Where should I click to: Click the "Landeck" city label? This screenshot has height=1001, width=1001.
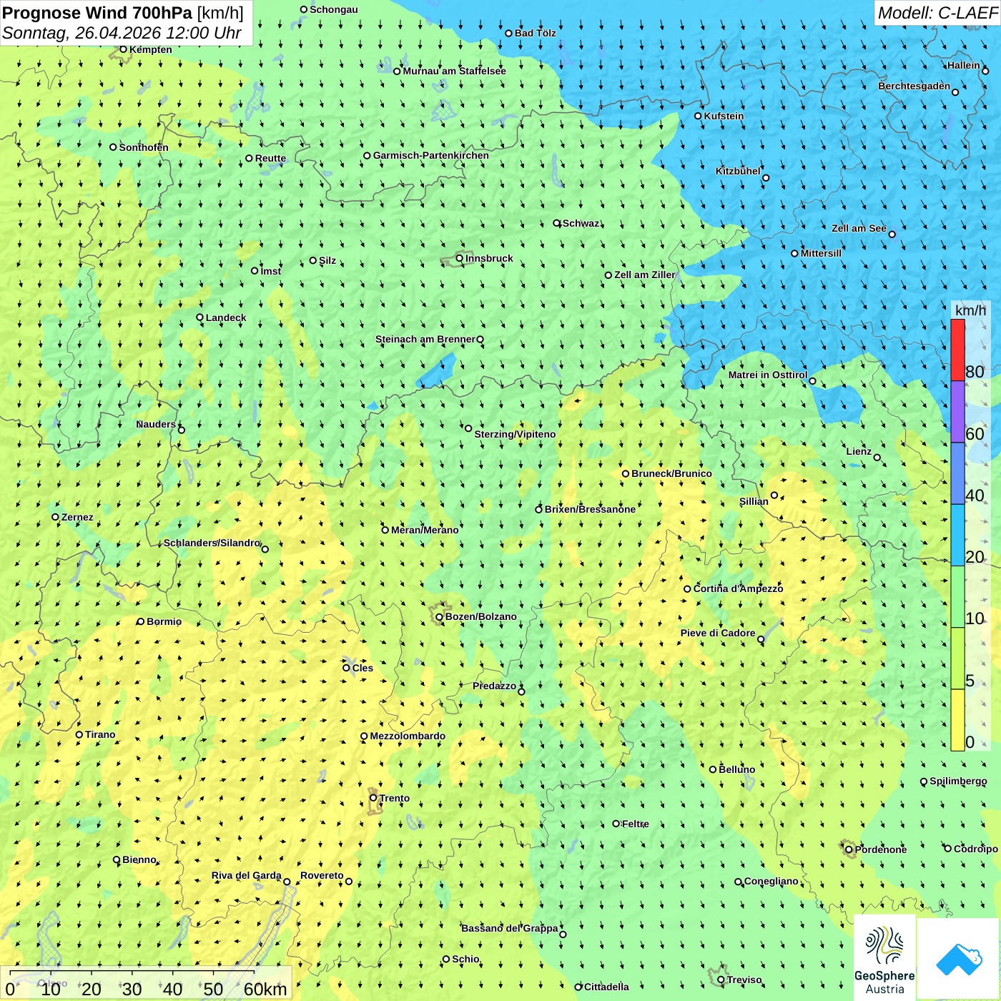(x=226, y=317)
